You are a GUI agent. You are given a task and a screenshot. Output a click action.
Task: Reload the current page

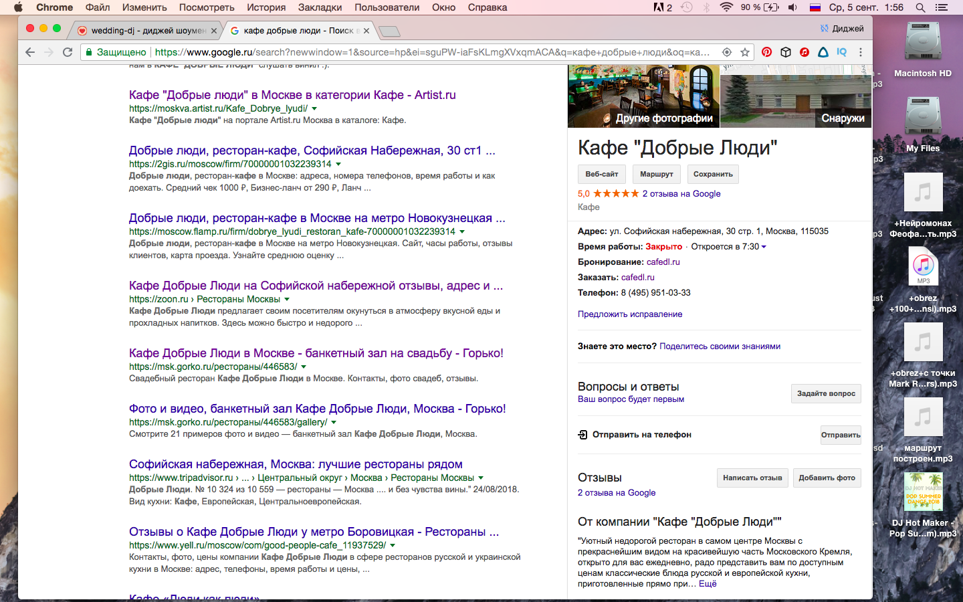point(68,52)
